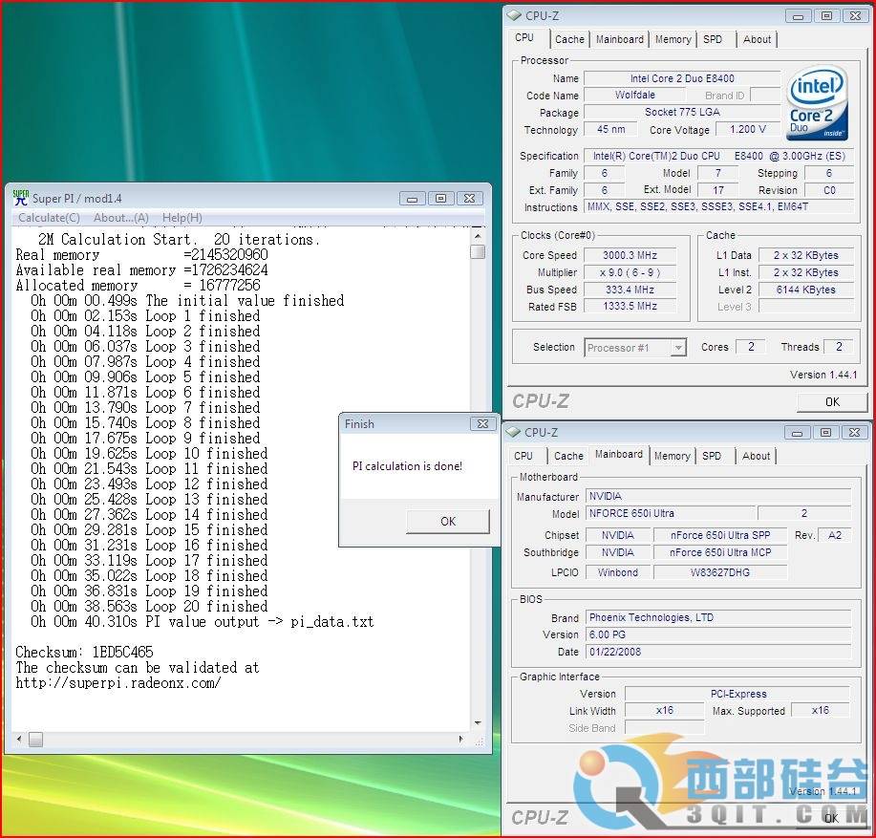Maximize the top CPU-Z window
The width and height of the screenshot is (876, 838).
click(827, 16)
